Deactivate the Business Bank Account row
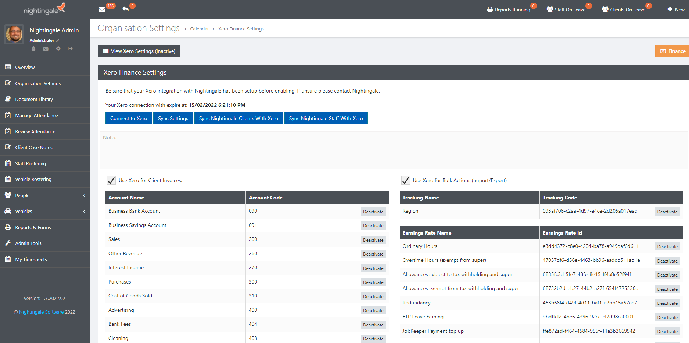689x343 pixels. pos(373,212)
